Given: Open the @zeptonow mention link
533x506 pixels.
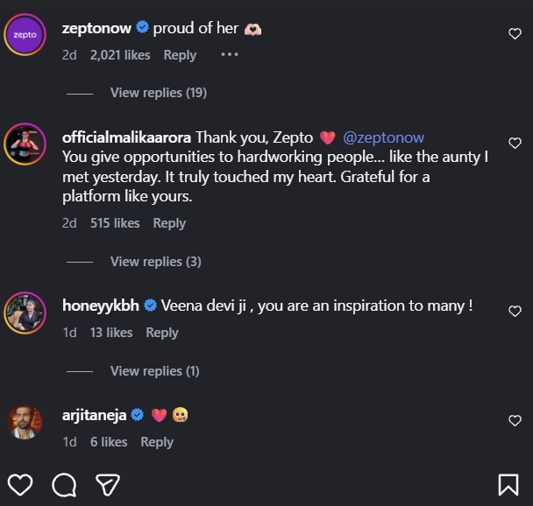Looking at the screenshot, I should pos(384,137).
